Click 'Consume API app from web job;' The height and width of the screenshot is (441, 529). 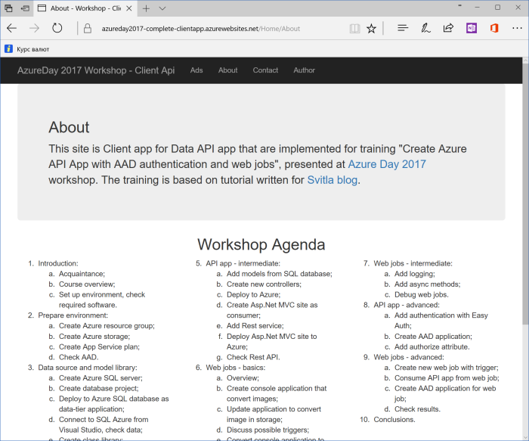pyautogui.click(x=447, y=378)
